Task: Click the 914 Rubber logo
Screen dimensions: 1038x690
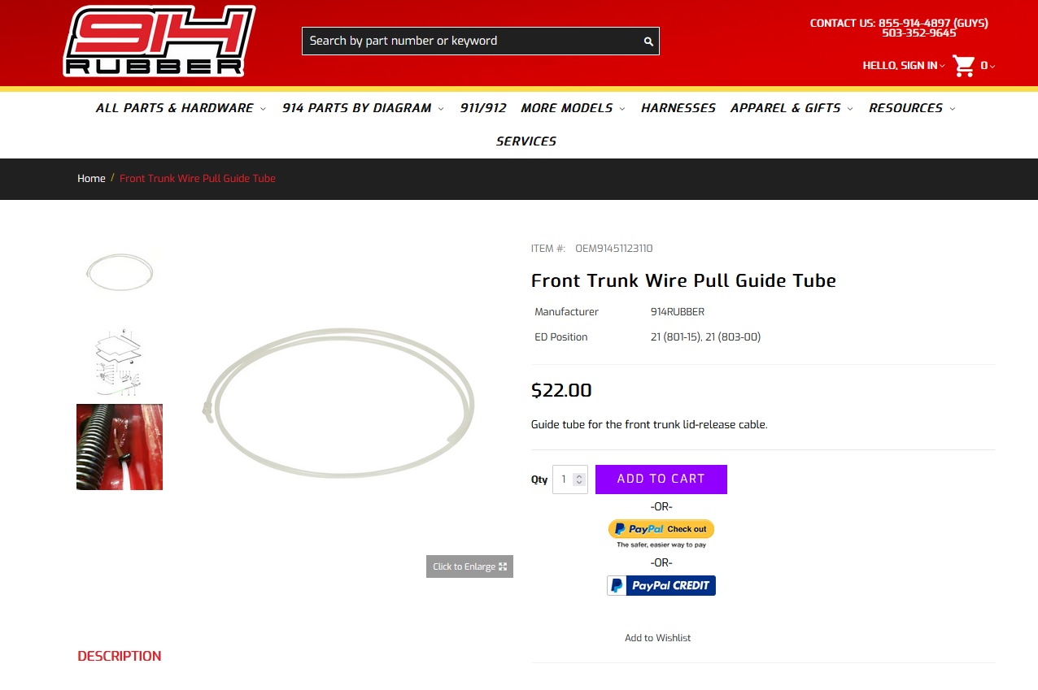Action: point(159,41)
